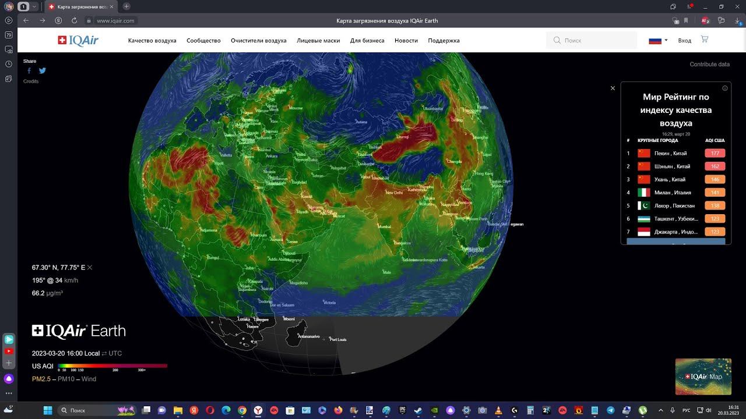Click the US AQI color scale bar

[112, 365]
